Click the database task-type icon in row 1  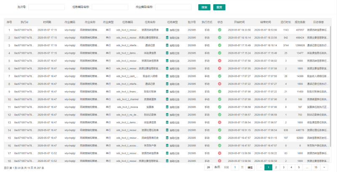point(167,30)
